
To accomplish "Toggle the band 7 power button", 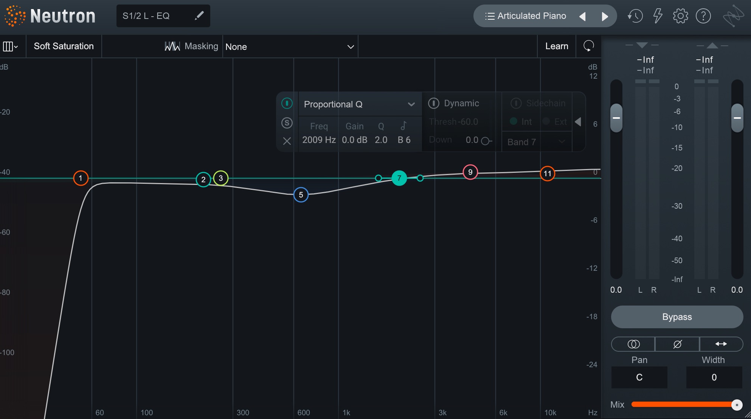I will [x=287, y=103].
